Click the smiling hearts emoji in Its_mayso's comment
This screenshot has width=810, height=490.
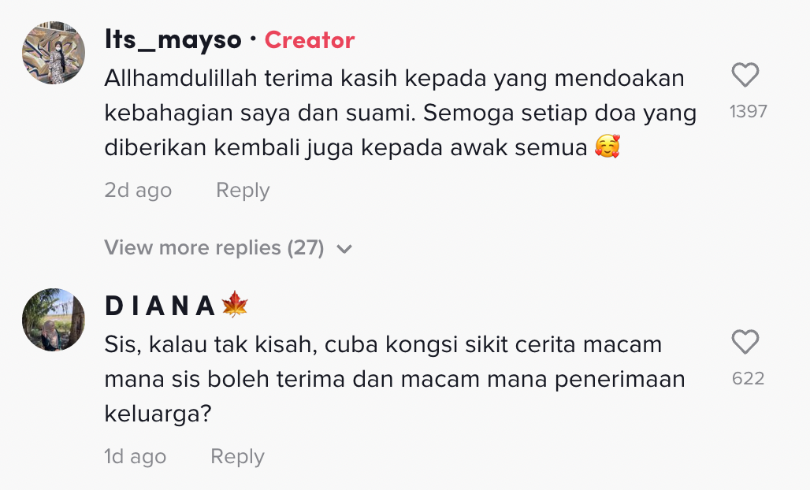[x=607, y=147]
